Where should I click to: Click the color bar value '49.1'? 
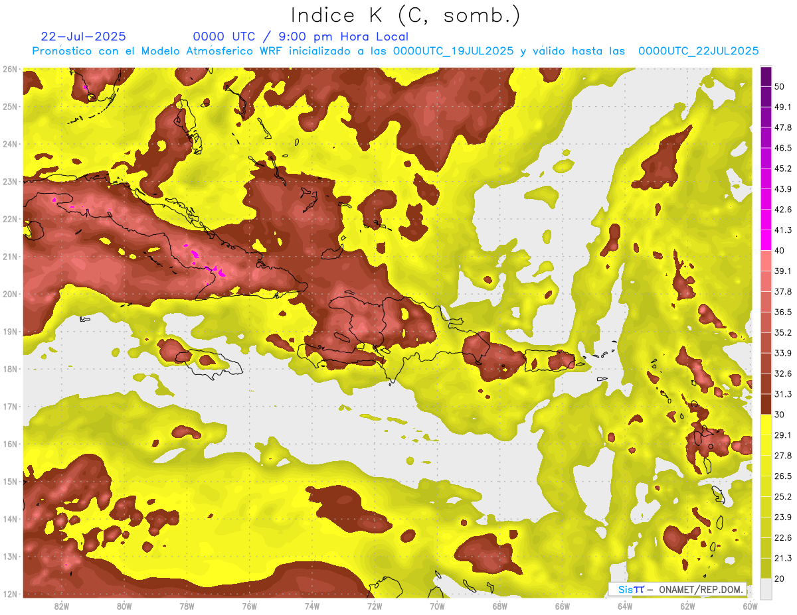pos(783,107)
